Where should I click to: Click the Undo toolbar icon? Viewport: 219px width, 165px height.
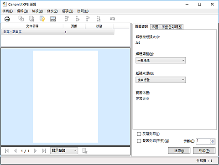pyautogui.click(x=112, y=19)
